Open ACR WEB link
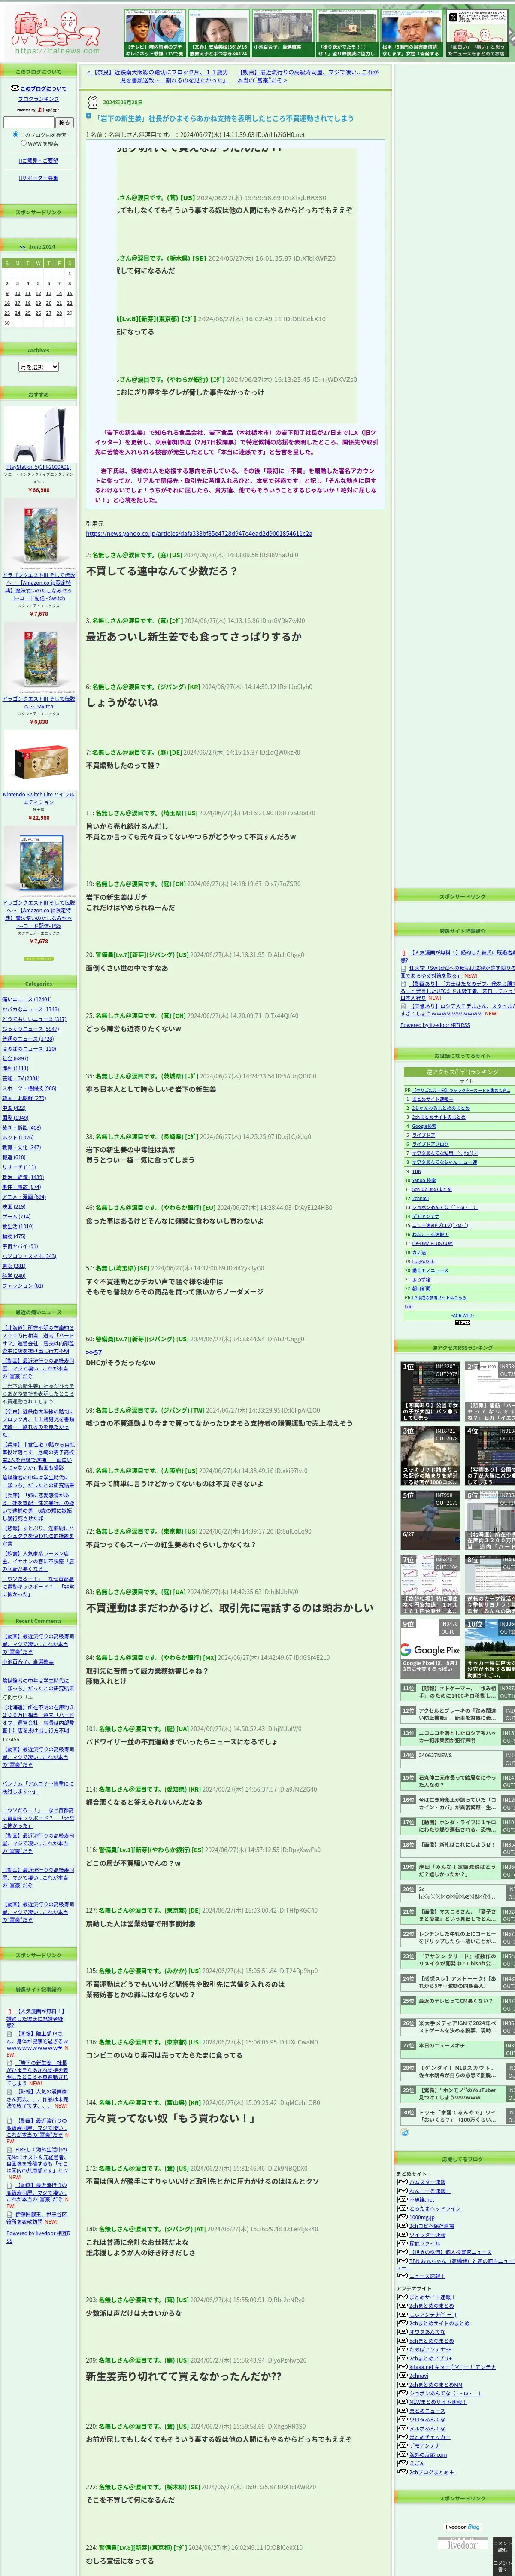The width and height of the screenshot is (515, 2576). pos(462,1315)
